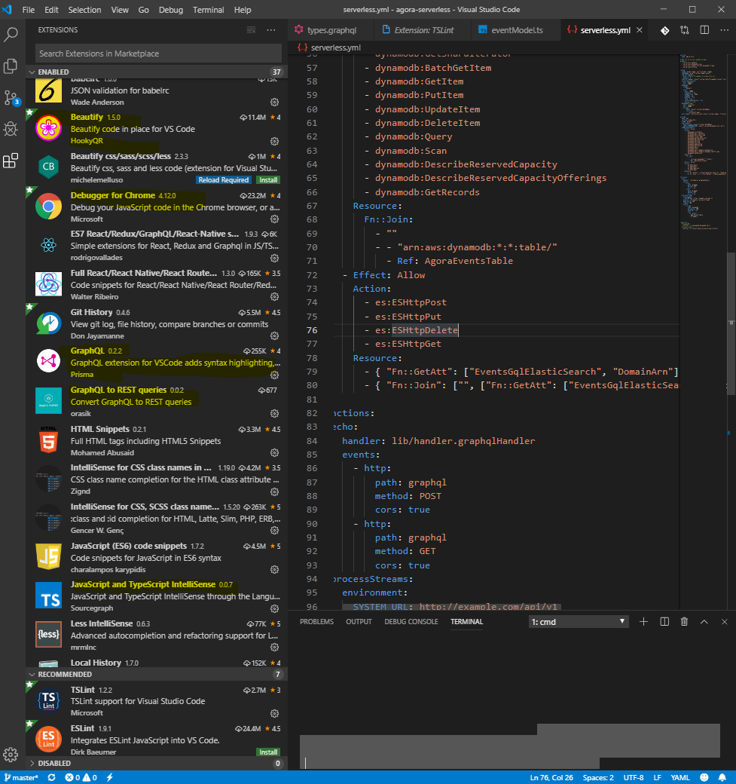Image resolution: width=736 pixels, height=784 pixels.
Task: Click the Search Extensions in Marketplace field
Action: (158, 53)
